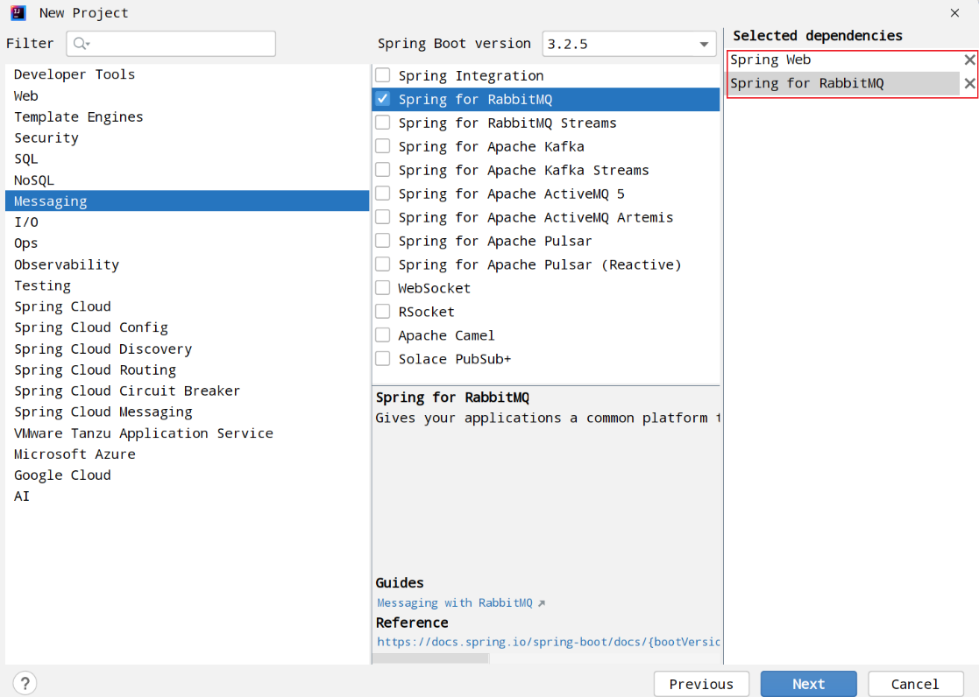
Task: Select the Google Cloud category
Action: 188,475
